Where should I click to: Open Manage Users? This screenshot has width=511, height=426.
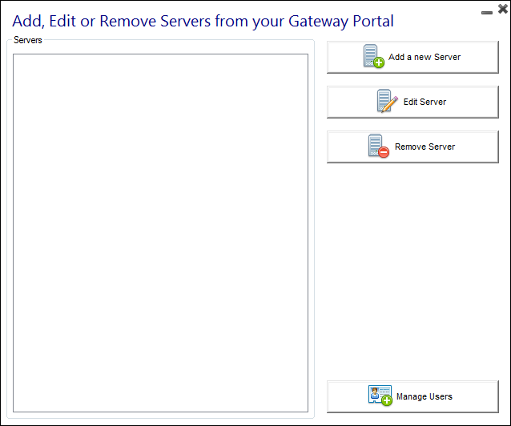pyautogui.click(x=412, y=397)
